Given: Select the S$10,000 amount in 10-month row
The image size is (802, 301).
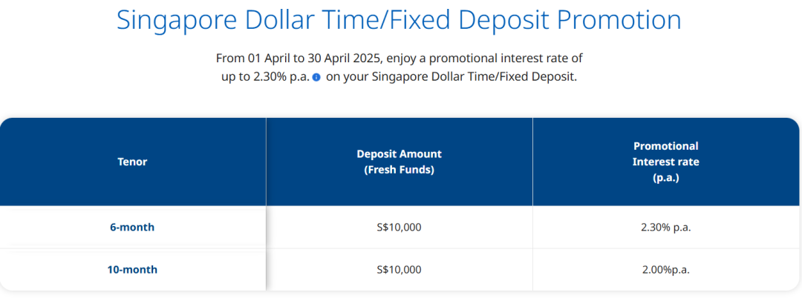Looking at the screenshot, I should click(x=399, y=270).
